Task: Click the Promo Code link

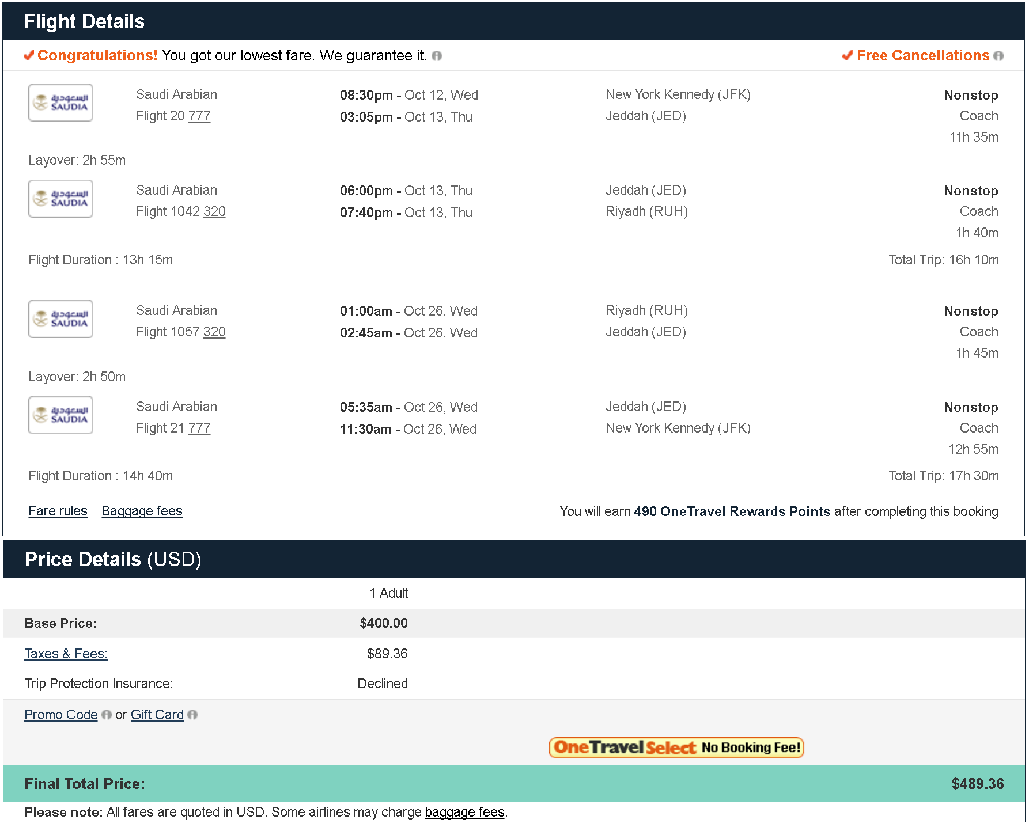Action: (x=61, y=715)
